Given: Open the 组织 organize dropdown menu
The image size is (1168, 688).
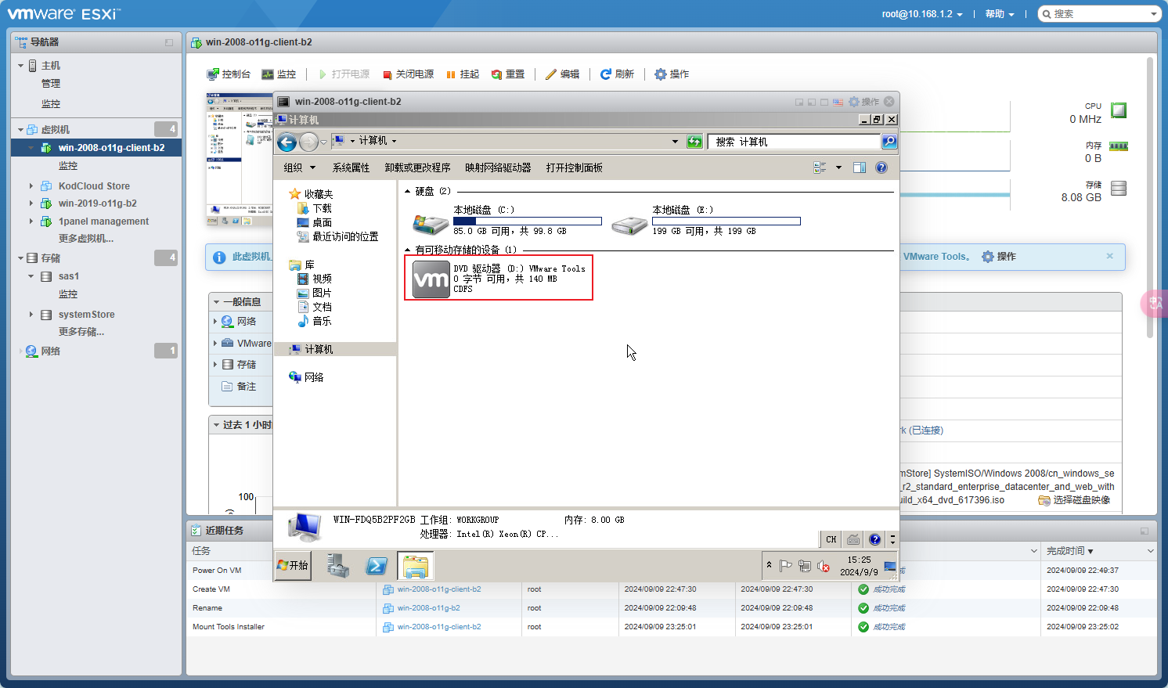Looking at the screenshot, I should pyautogui.click(x=299, y=167).
